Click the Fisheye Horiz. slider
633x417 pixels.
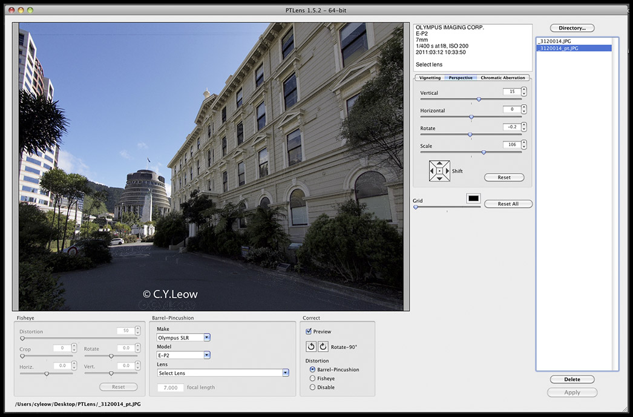[x=47, y=374]
